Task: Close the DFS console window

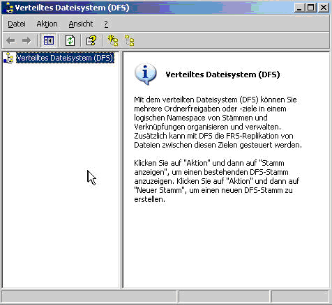Action: [x=323, y=8]
